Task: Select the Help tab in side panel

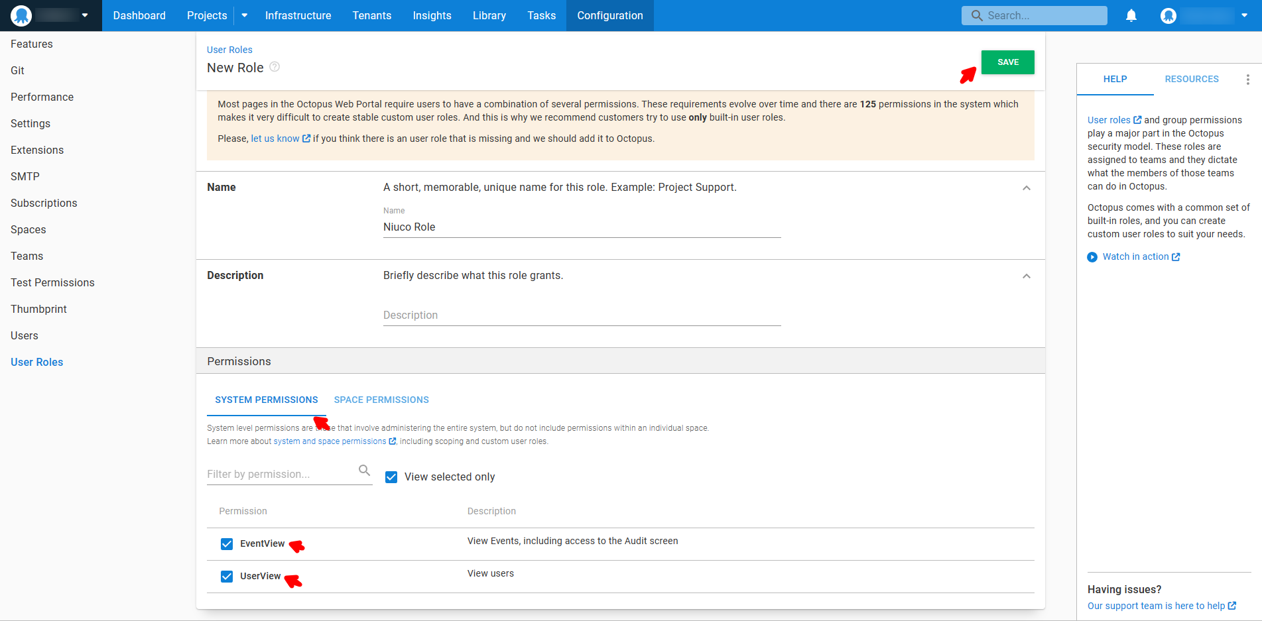Action: pyautogui.click(x=1115, y=79)
